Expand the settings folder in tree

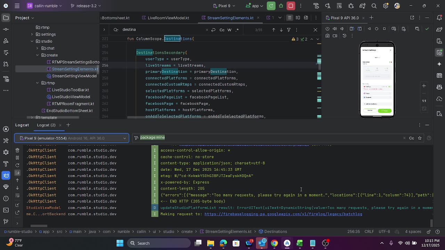coord(32,34)
